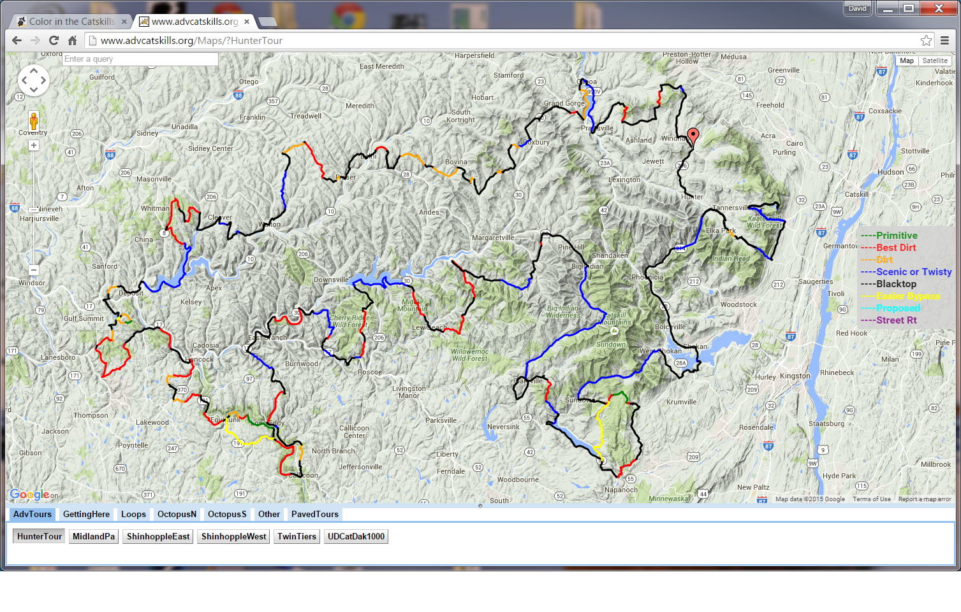Select the Map view type

tap(907, 61)
